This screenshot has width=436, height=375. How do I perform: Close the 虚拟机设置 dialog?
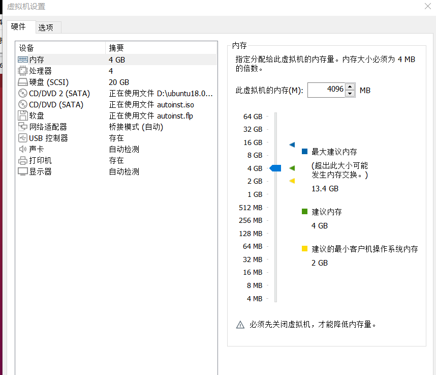point(428,6)
